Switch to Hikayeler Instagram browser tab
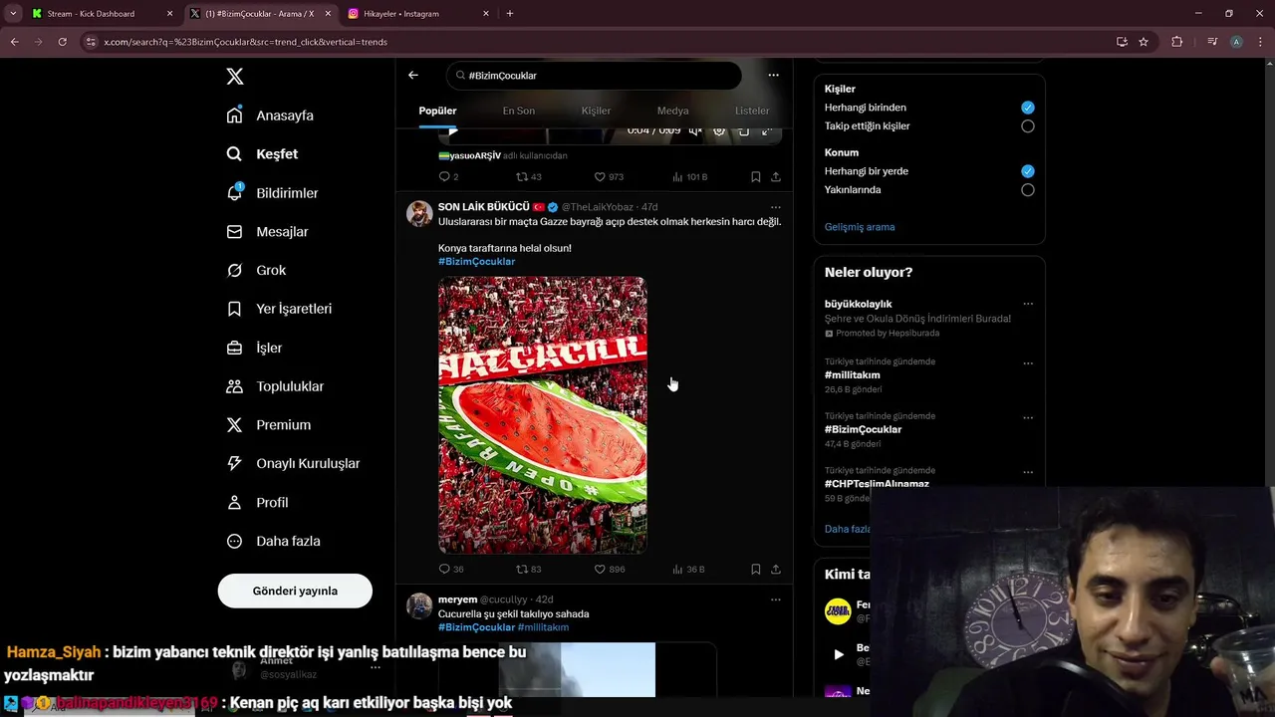 click(418, 14)
